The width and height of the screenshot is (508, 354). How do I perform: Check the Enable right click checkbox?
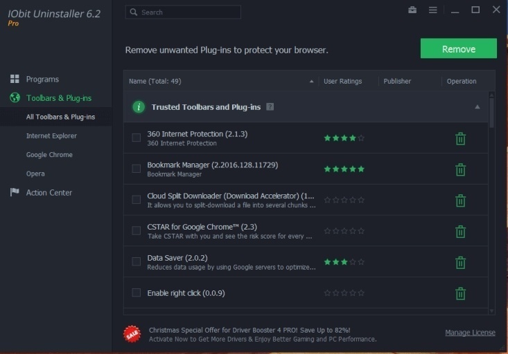click(x=136, y=292)
